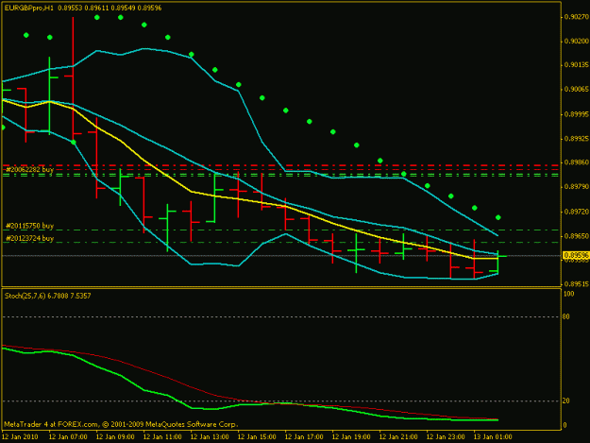This screenshot has width=590, height=443.
Task: Click the 0.89720 price axis label
Action: [576, 212]
